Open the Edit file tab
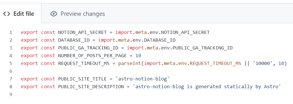The width and height of the screenshot is (293, 104). [20, 14]
